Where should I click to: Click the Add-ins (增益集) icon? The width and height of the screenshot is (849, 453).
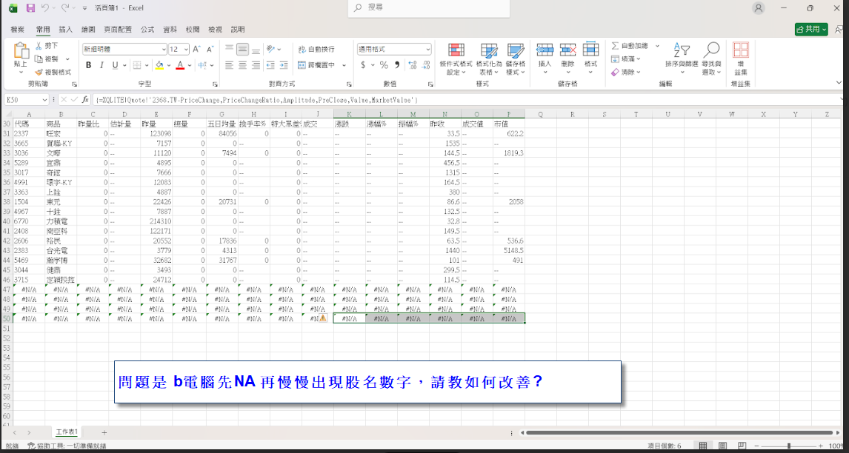[740, 58]
